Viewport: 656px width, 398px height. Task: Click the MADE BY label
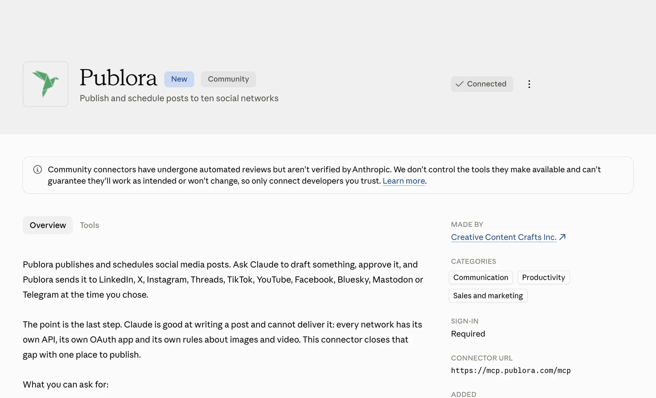[467, 224]
